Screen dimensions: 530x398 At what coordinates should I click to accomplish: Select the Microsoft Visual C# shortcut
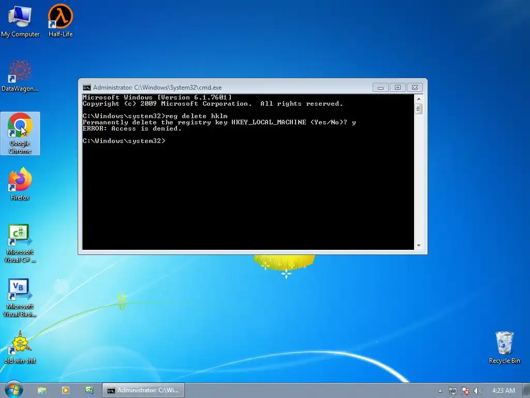click(x=20, y=243)
